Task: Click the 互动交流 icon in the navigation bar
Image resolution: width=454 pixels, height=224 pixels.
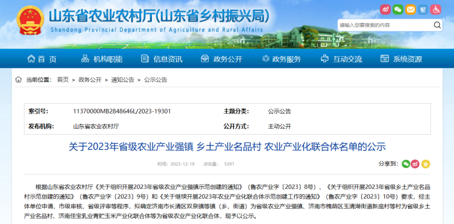Action: click(x=324, y=59)
